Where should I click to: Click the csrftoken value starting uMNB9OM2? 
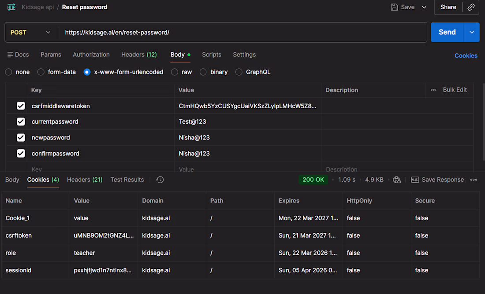point(104,235)
